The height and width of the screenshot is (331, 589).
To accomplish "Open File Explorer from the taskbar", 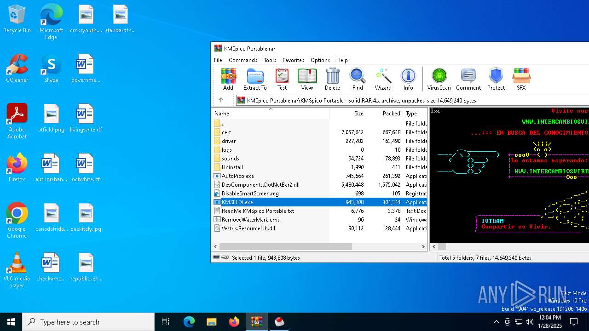I will [x=211, y=322].
